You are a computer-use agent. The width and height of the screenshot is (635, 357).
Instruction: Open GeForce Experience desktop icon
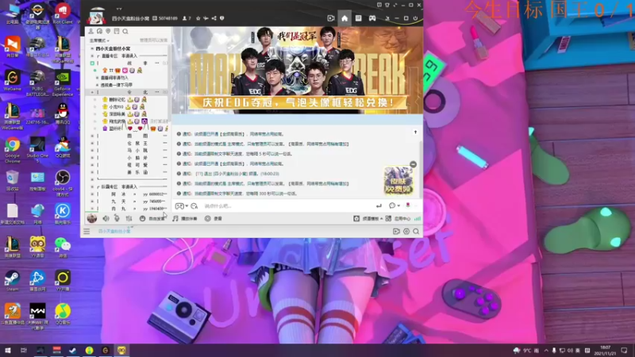coord(63,83)
